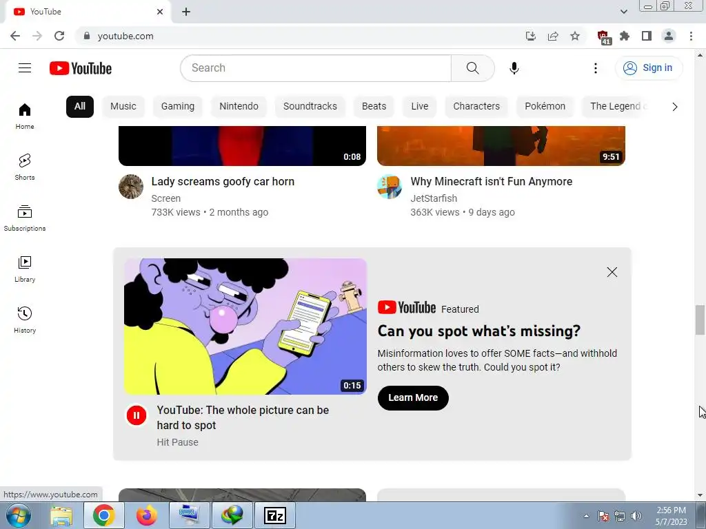Click the page vertical scrollbar thumb

700,320
